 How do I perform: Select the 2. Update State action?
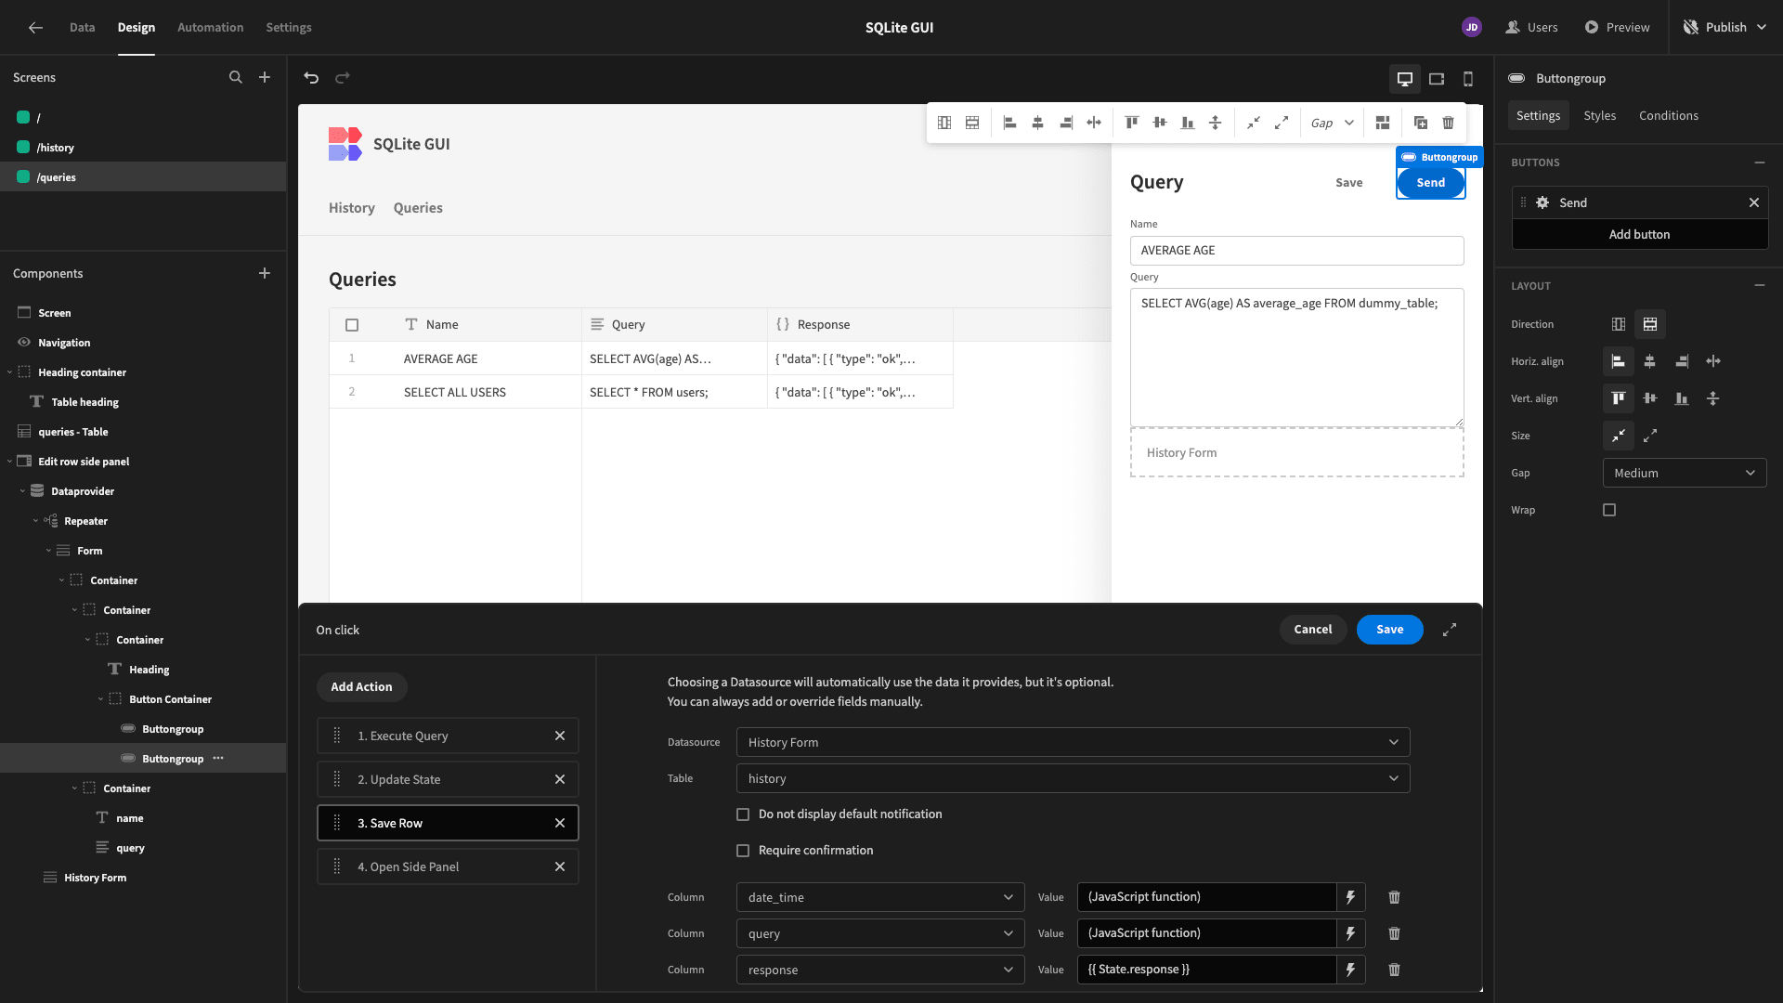click(448, 779)
